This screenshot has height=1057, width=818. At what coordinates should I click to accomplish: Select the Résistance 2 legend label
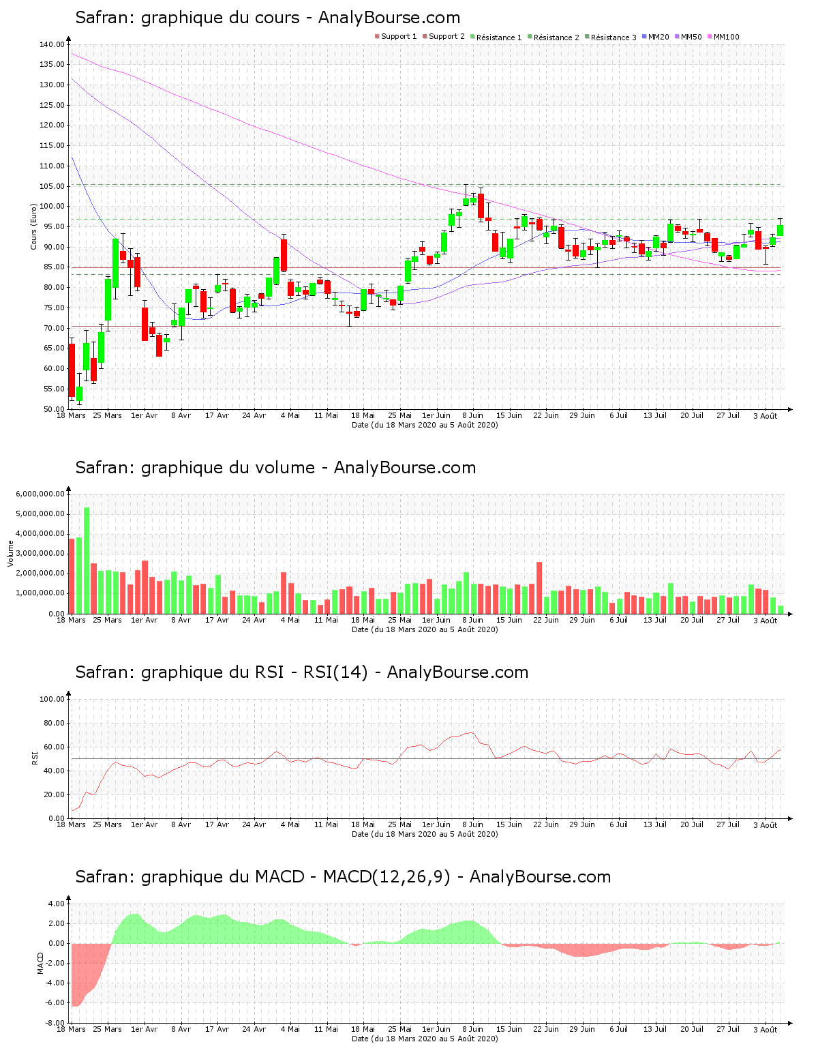(x=556, y=37)
